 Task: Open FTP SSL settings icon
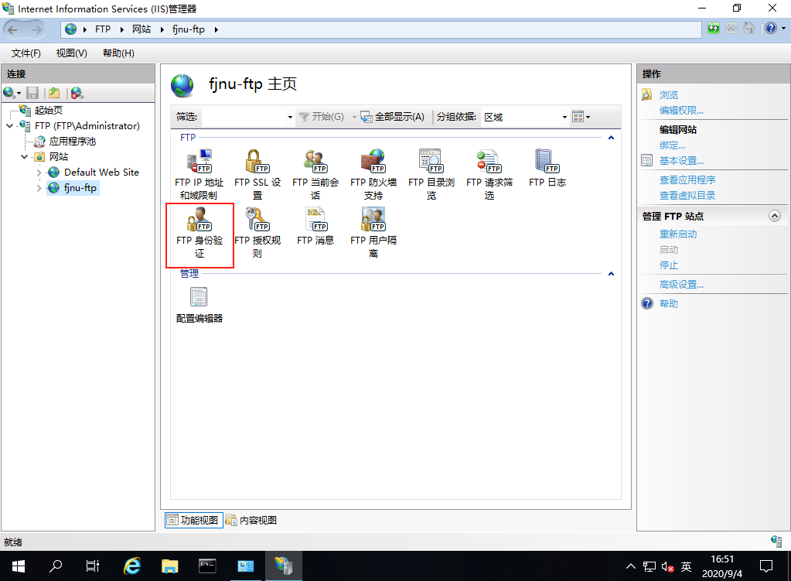click(257, 174)
